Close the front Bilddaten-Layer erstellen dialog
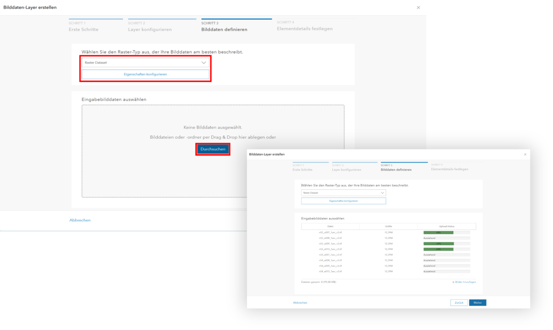The image size is (553, 330). tap(525, 154)
